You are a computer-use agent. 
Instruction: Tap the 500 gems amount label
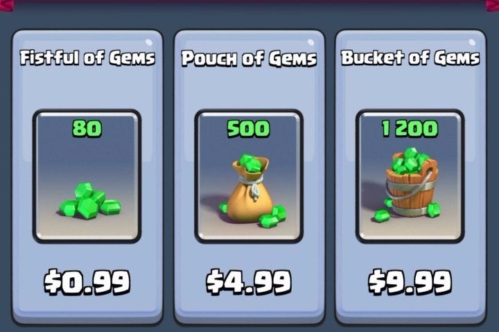(249, 128)
